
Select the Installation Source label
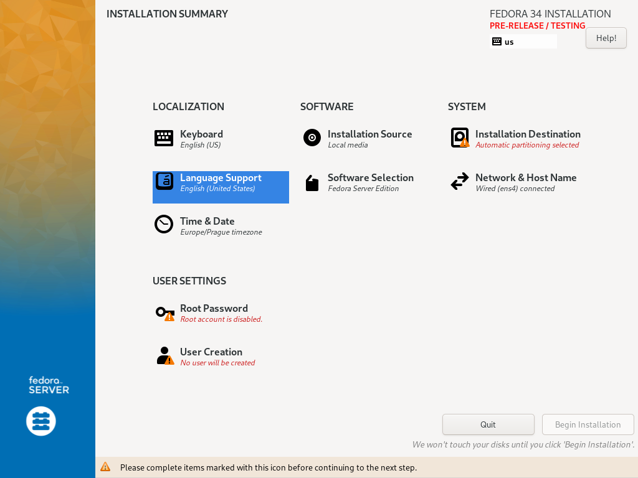pos(369,134)
